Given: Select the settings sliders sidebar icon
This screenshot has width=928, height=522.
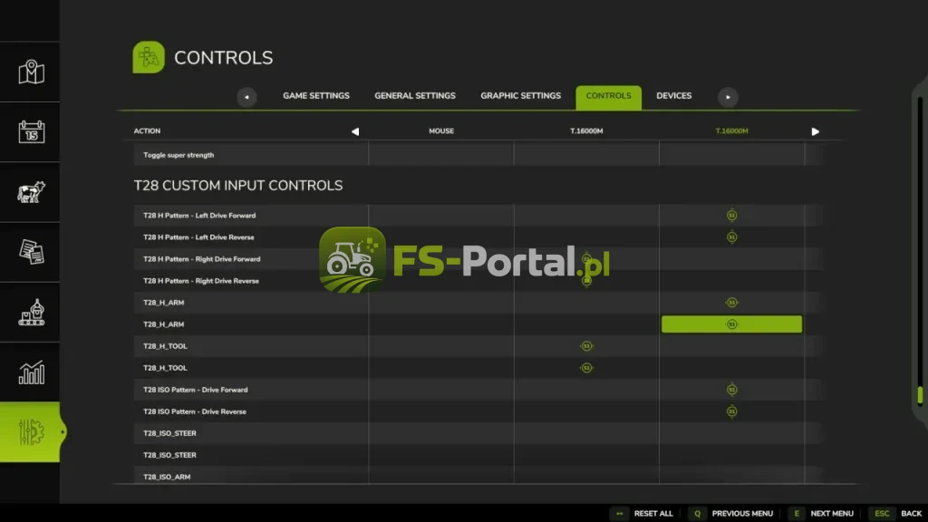Looking at the screenshot, I should (x=31, y=432).
